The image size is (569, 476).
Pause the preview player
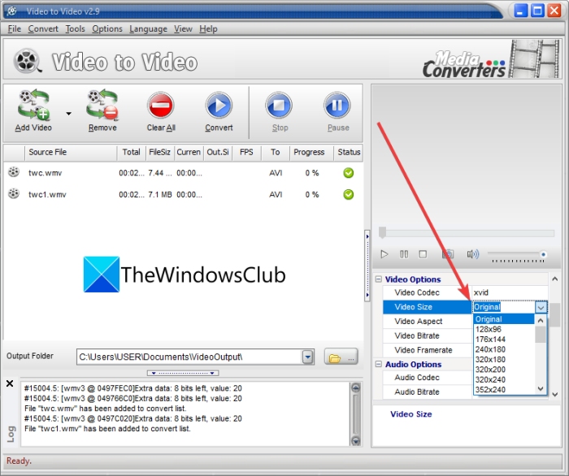[x=404, y=254]
